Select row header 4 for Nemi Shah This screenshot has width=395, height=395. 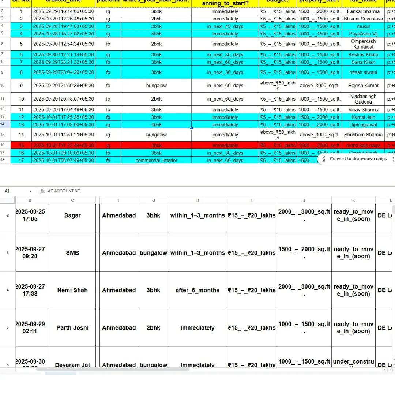(8, 290)
